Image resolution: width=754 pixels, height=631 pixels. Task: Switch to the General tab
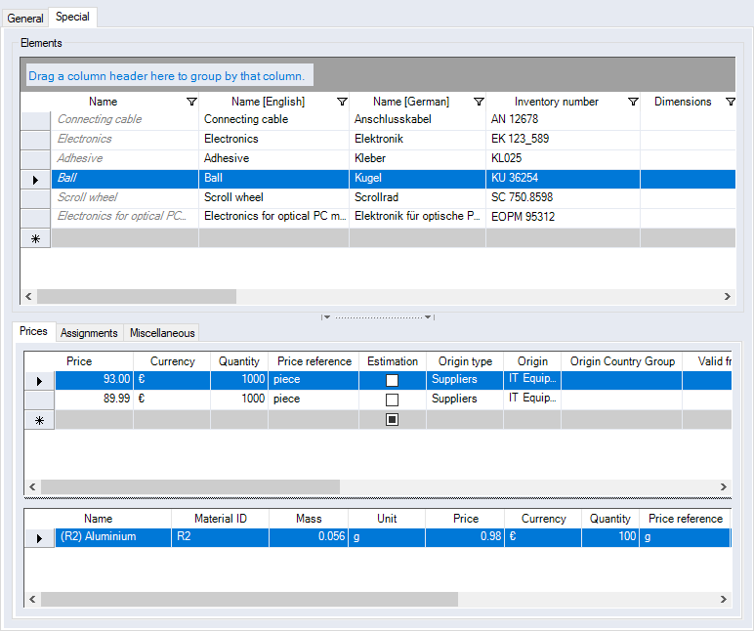click(25, 19)
